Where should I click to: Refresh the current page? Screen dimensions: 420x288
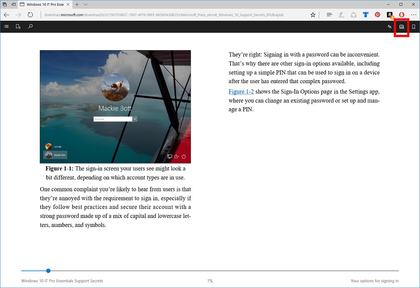point(30,14)
